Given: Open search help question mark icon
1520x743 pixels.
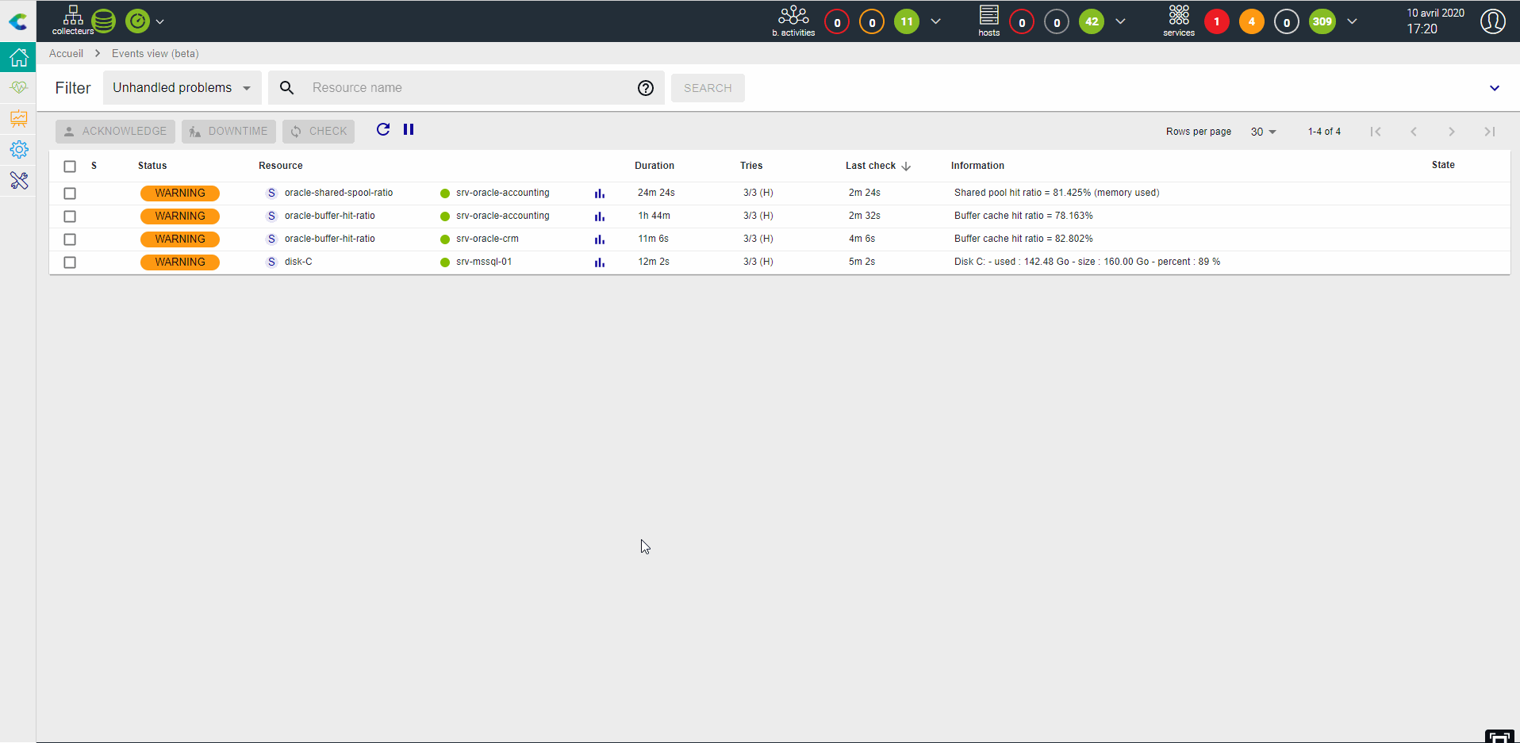Looking at the screenshot, I should point(646,88).
